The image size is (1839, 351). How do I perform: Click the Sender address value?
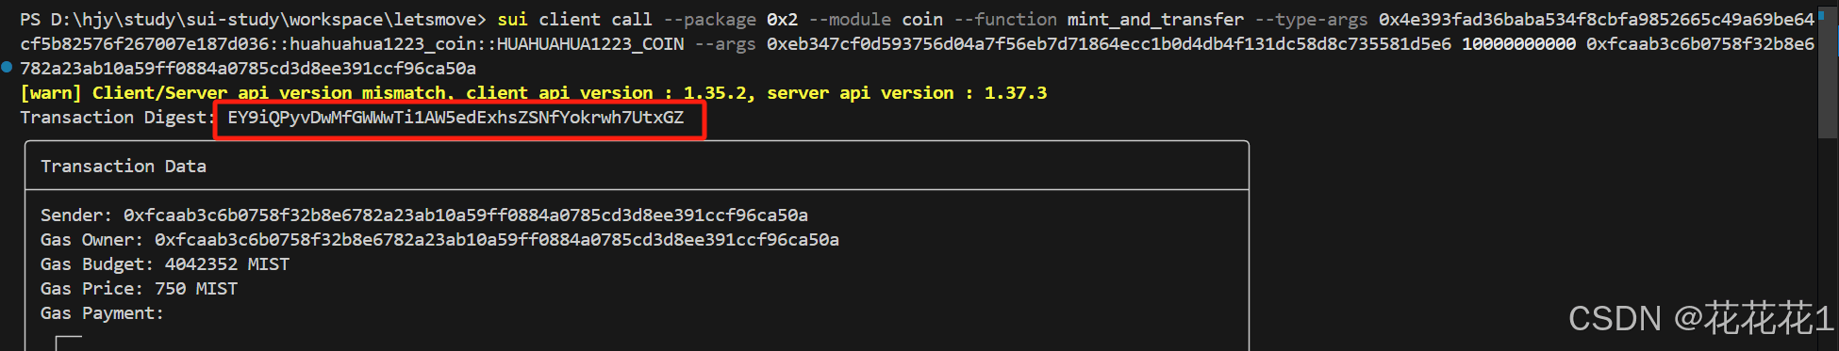pos(466,215)
